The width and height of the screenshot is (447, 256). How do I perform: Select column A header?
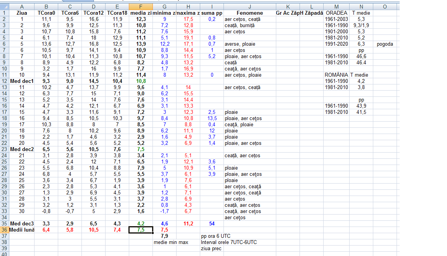22,7
